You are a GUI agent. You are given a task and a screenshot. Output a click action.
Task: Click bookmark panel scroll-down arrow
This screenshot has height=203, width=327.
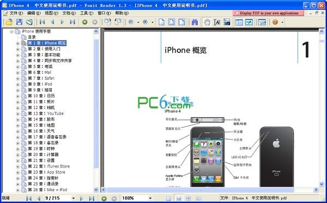point(96,190)
